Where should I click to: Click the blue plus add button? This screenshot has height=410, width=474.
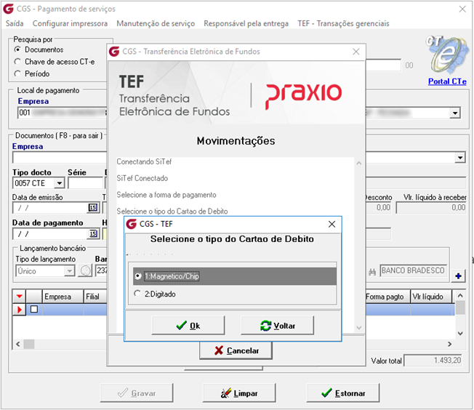coord(458,276)
